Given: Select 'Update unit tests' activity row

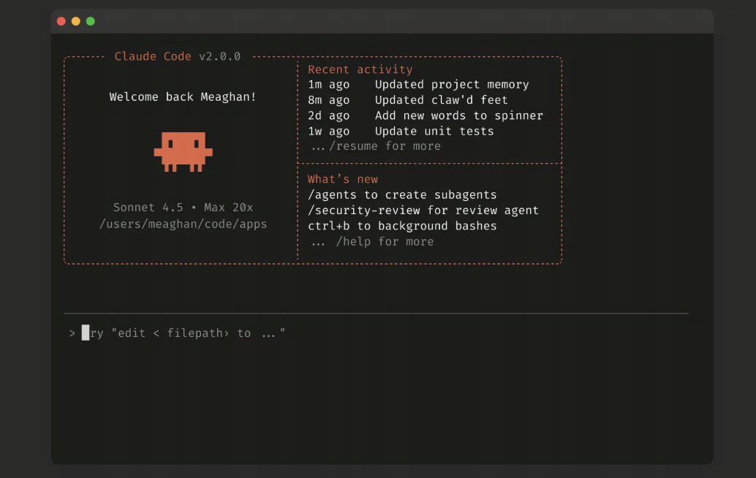Looking at the screenshot, I should (x=401, y=131).
